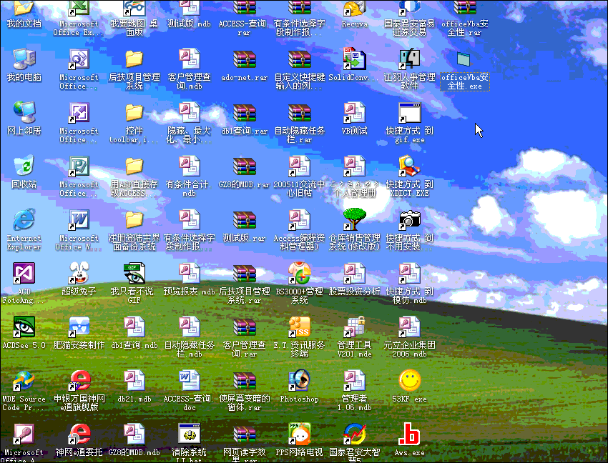Select the 肥猫安装制作 shortcut icon
This screenshot has width=608, height=463.
click(79, 327)
